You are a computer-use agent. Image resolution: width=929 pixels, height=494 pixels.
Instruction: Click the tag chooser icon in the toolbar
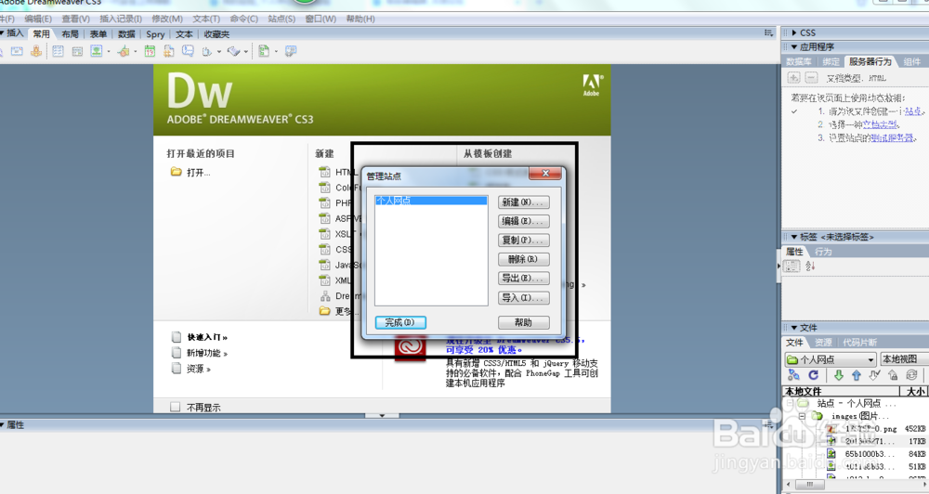(x=290, y=51)
